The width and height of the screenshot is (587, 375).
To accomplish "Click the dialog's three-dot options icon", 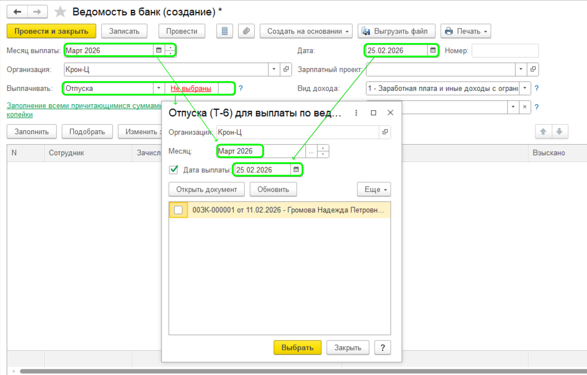I will click(356, 113).
